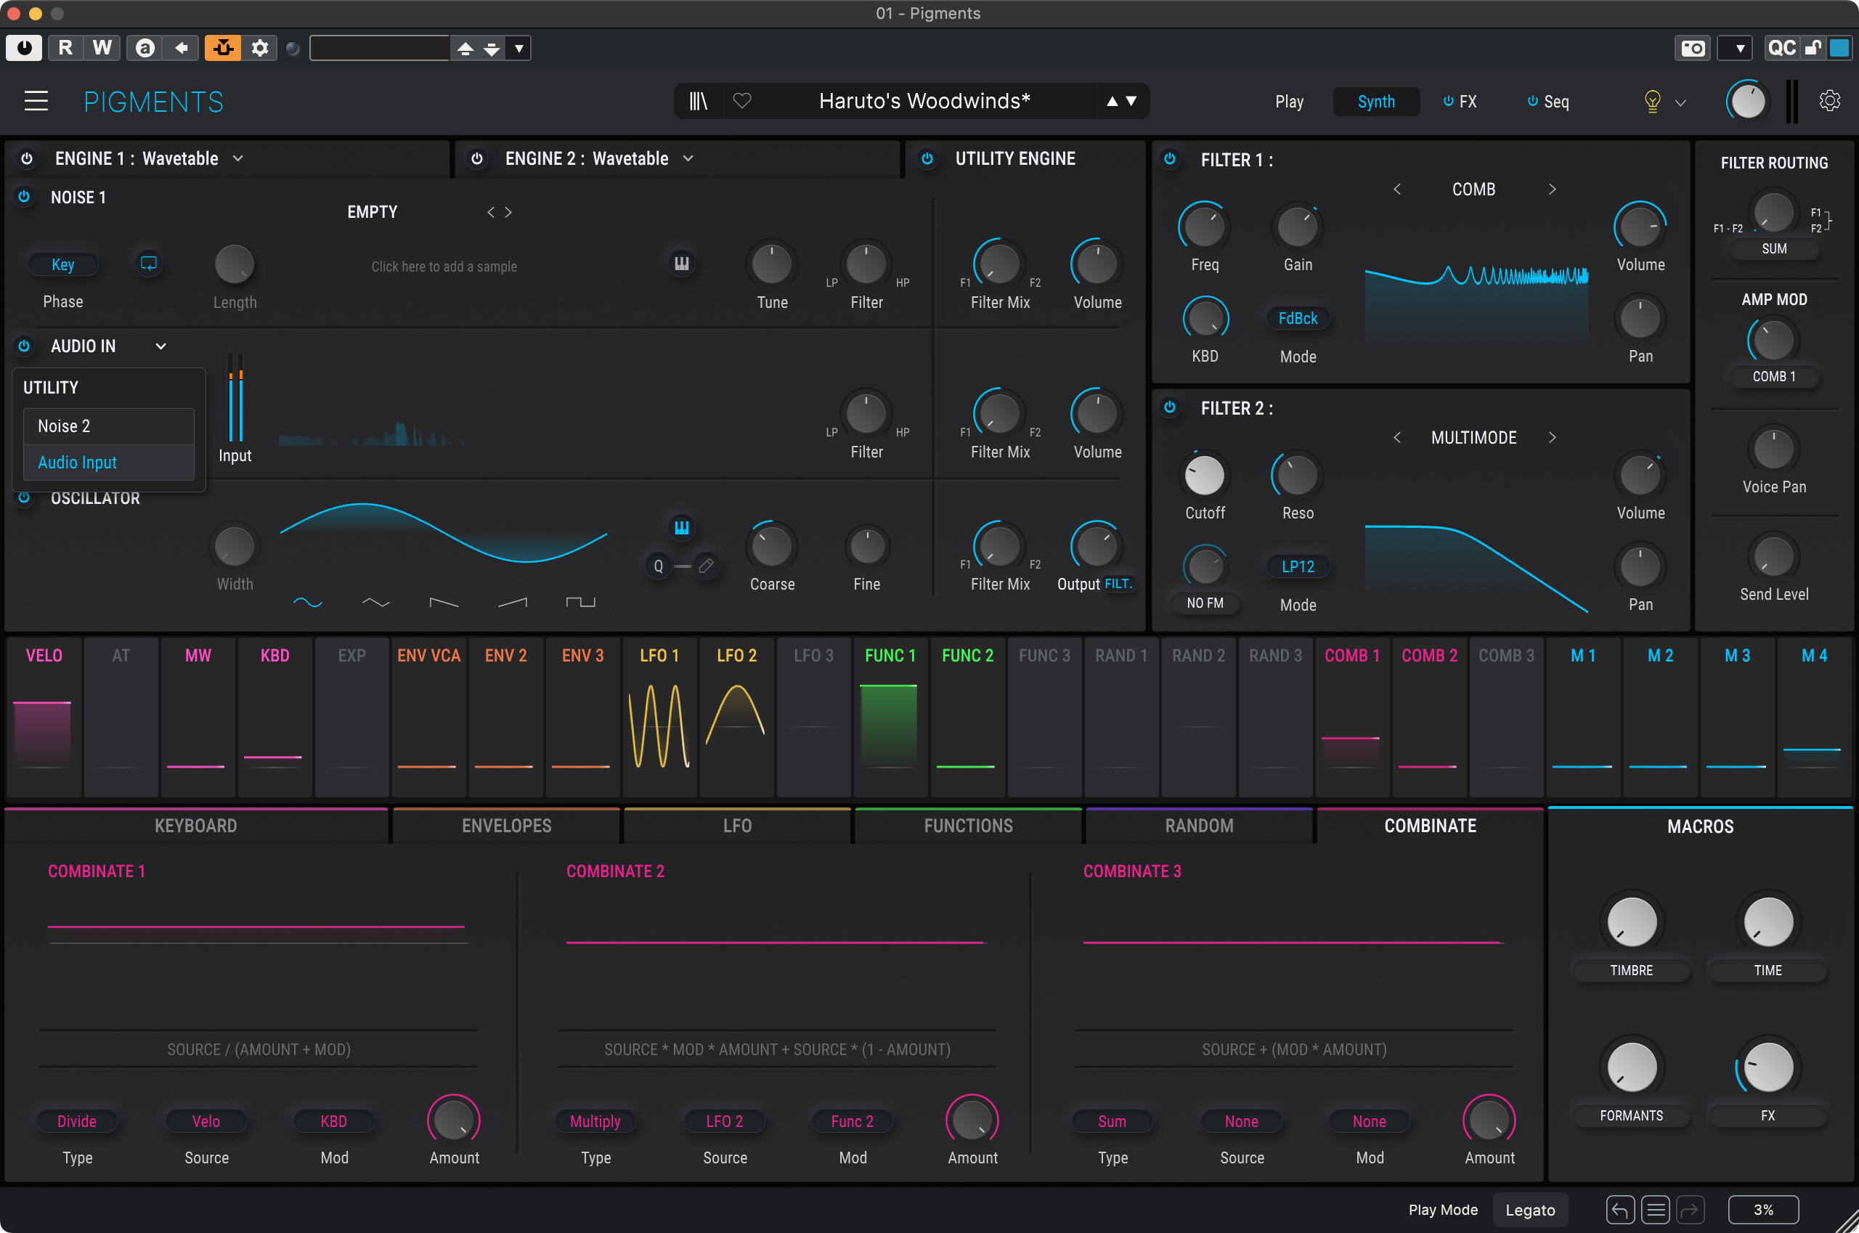Viewport: 1859px width, 1233px height.
Task: Toggle the QC quick controls button
Action: [x=1781, y=48]
